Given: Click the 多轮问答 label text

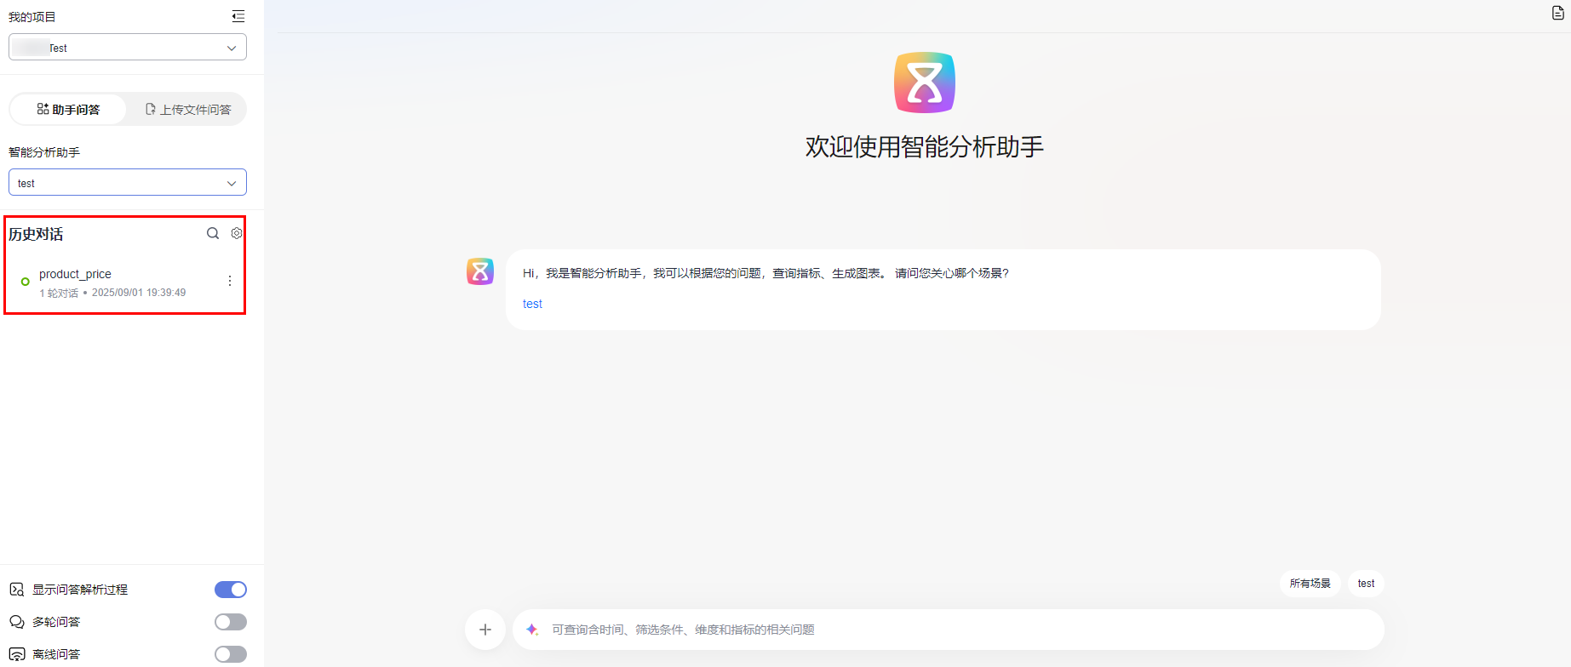Looking at the screenshot, I should point(56,622).
